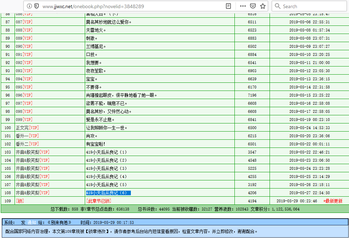Open extra chapter 有宝宝啦!
The width and height of the screenshot is (349, 243).
point(96,144)
